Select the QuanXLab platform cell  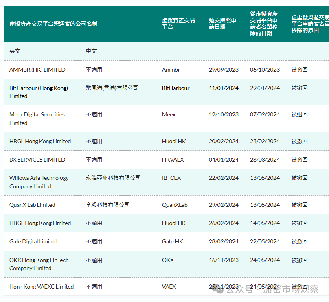(175, 205)
